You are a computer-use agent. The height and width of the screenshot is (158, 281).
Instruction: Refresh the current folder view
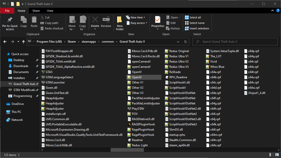185,42
